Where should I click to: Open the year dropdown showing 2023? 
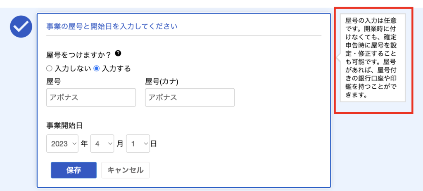point(62,144)
